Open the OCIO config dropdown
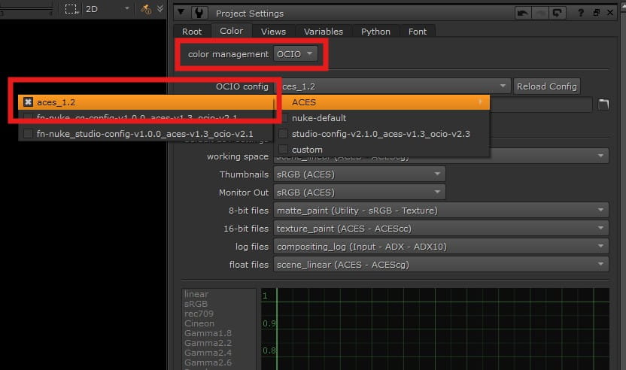This screenshot has width=626, height=370. coord(392,86)
